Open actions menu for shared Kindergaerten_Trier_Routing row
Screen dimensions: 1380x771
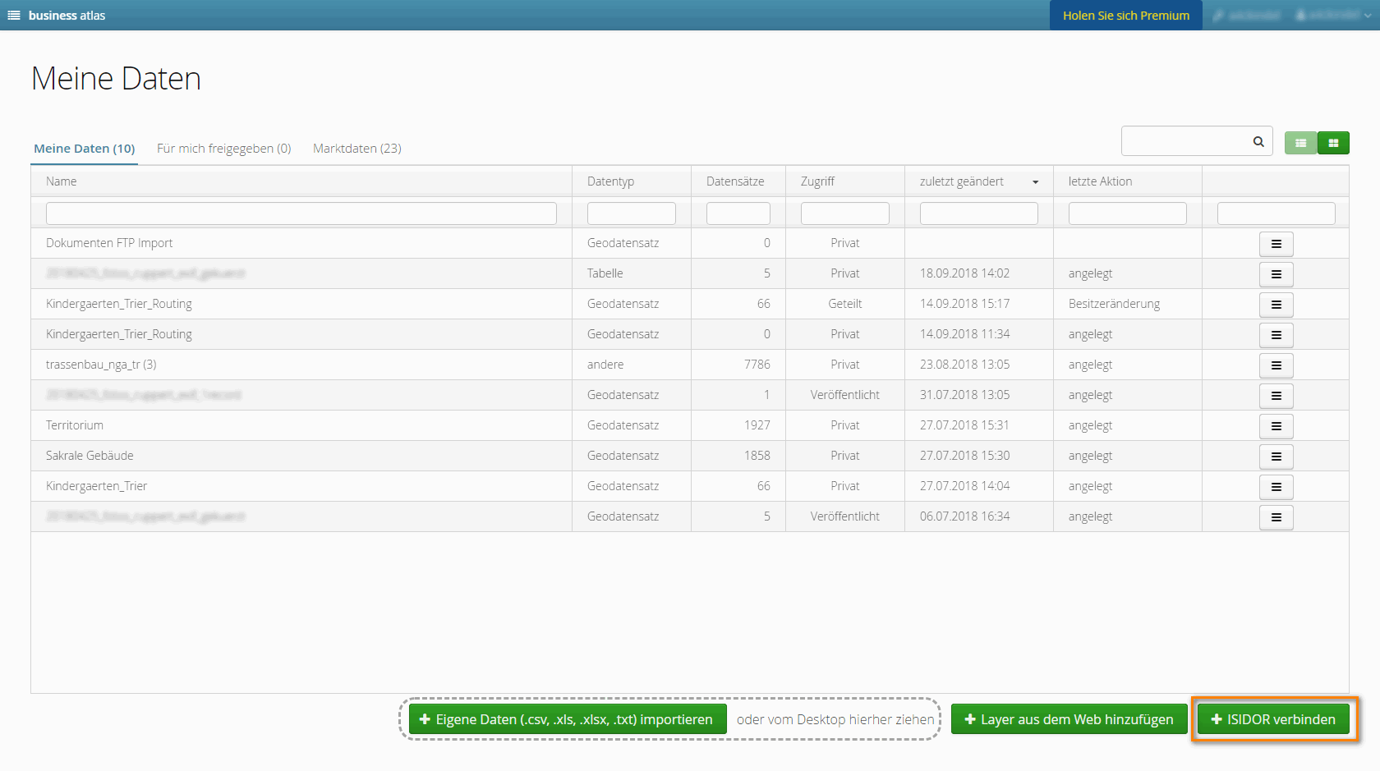point(1276,305)
